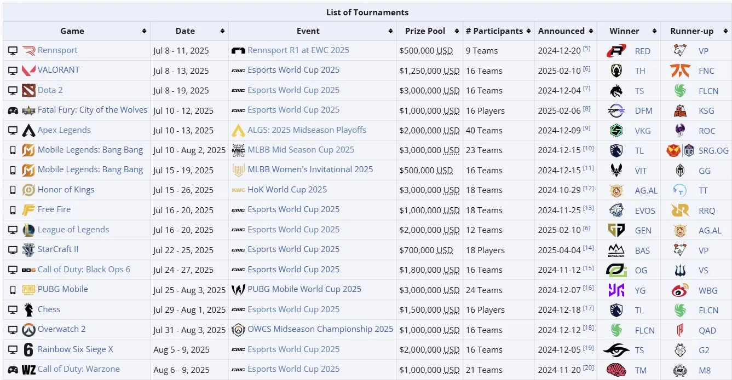Open MLBB Women's Invitational 2025 link
This screenshot has width=732, height=380.
pos(310,169)
